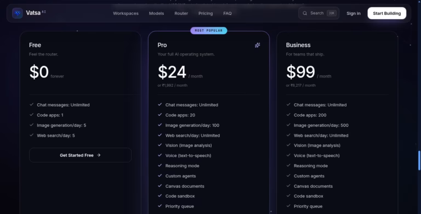Click "Code sandbox" in Pro plan
This screenshot has height=214, width=421.
coord(180,196)
